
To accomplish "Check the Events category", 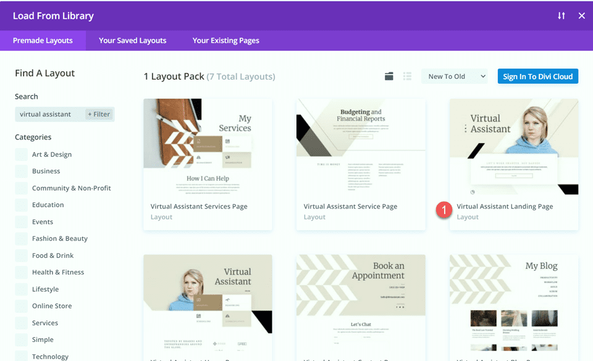I will [21, 222].
